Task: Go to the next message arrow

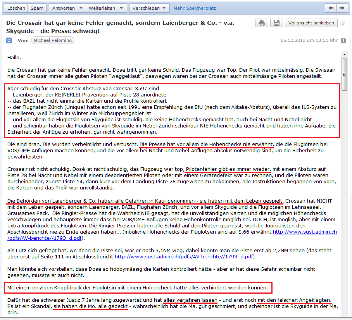Action: coord(342,8)
